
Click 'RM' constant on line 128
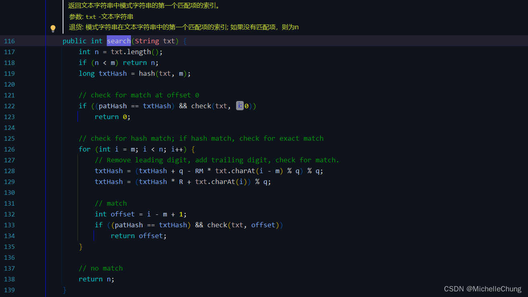pos(199,171)
